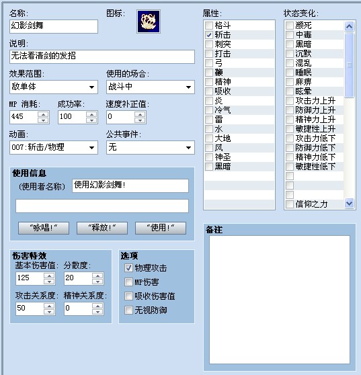This screenshot has height=375, width=361.
Task: Click the 攻击关系度 field showing 50
Action: 30,308
